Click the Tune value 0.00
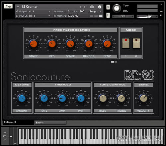 pyautogui.click(x=125, y=11)
